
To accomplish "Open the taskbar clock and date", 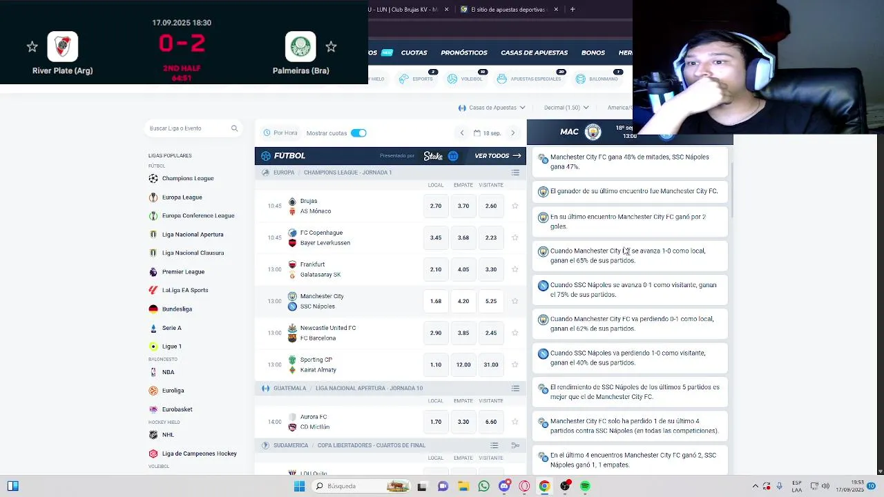I will [x=849, y=486].
